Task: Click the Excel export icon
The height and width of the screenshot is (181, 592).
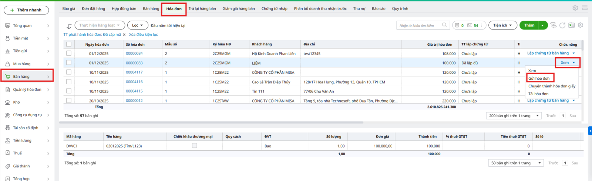Action: (571, 25)
